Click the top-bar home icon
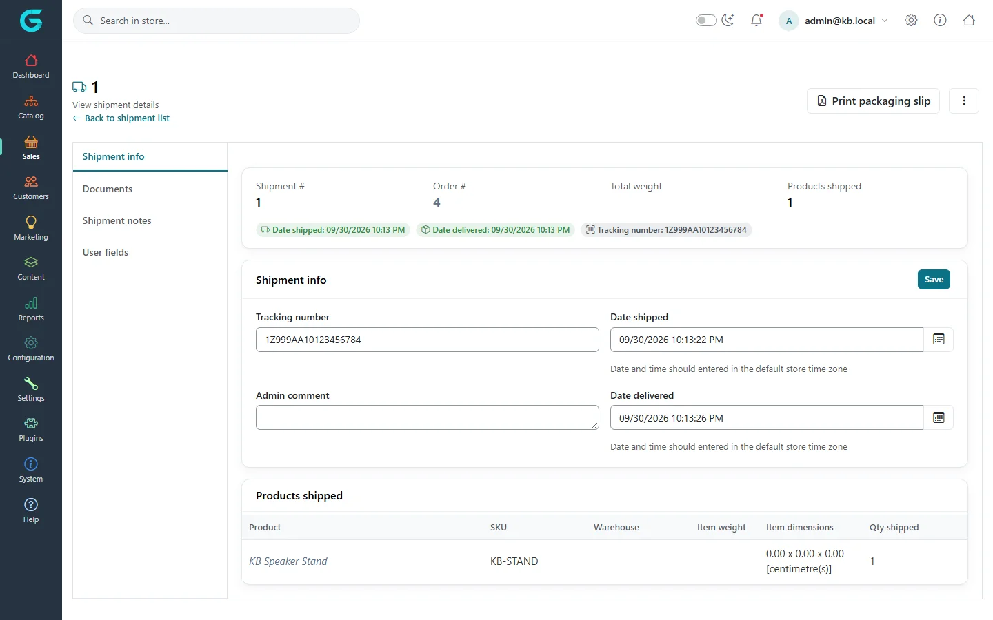Viewport: 993px width, 620px height. click(x=969, y=21)
